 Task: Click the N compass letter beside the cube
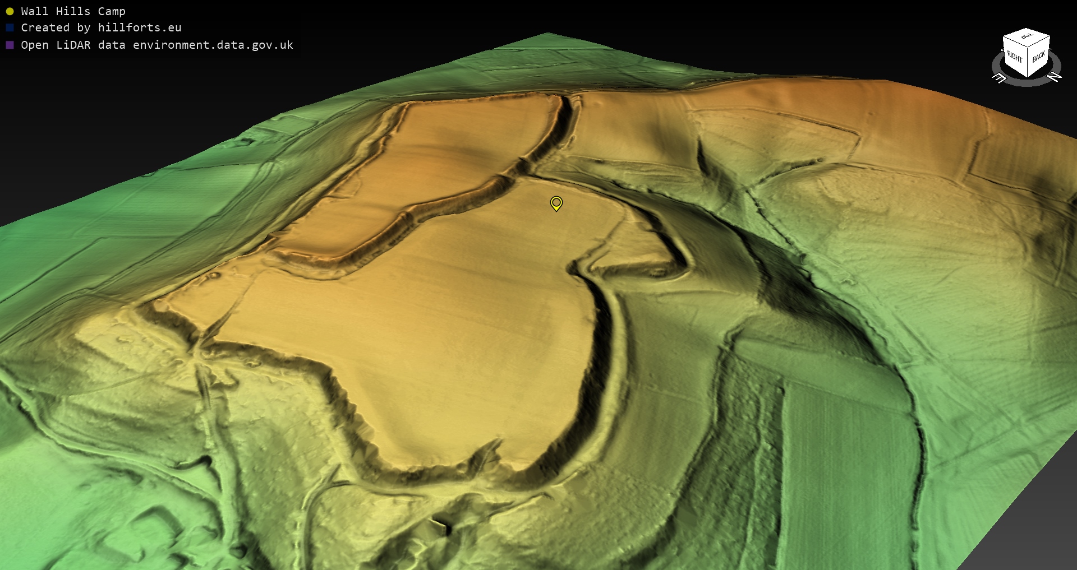[1055, 77]
